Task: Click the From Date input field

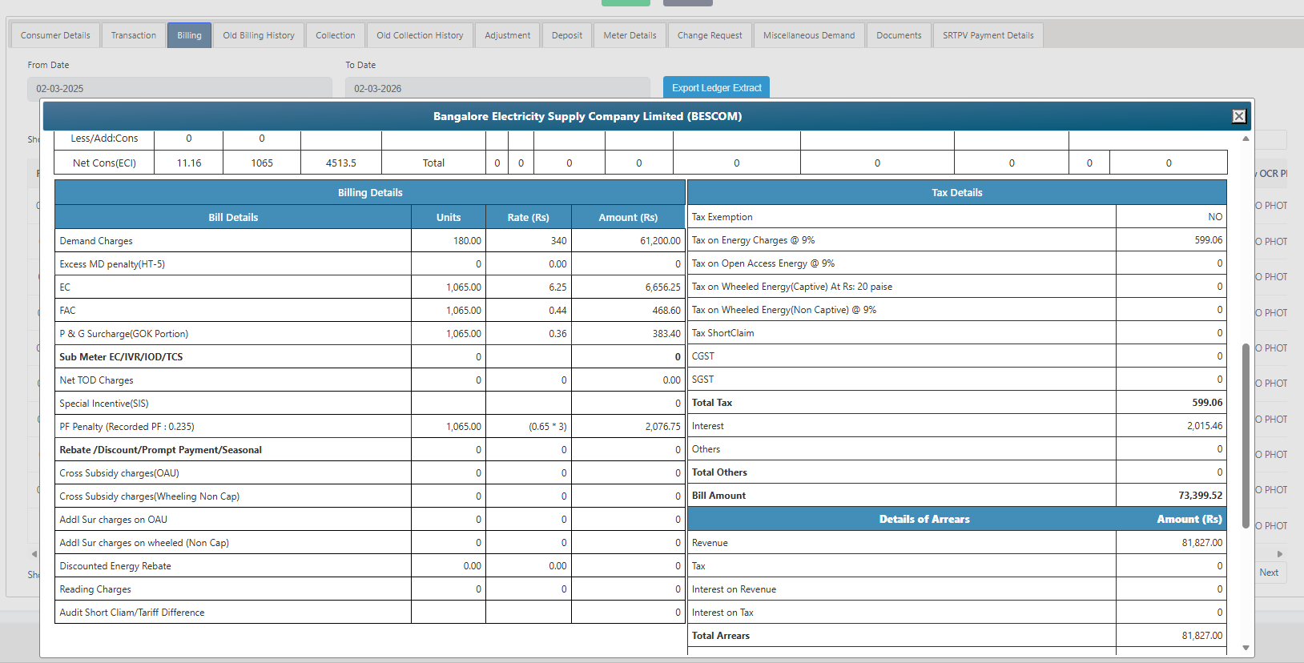Action: pyautogui.click(x=179, y=88)
